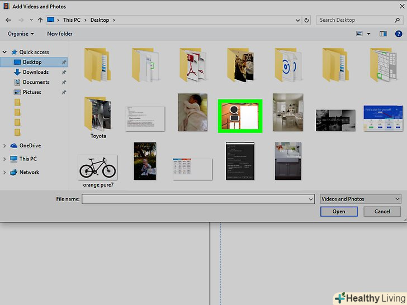Click New folder in the toolbar
Screen dimensions: 407x305
(x=59, y=34)
